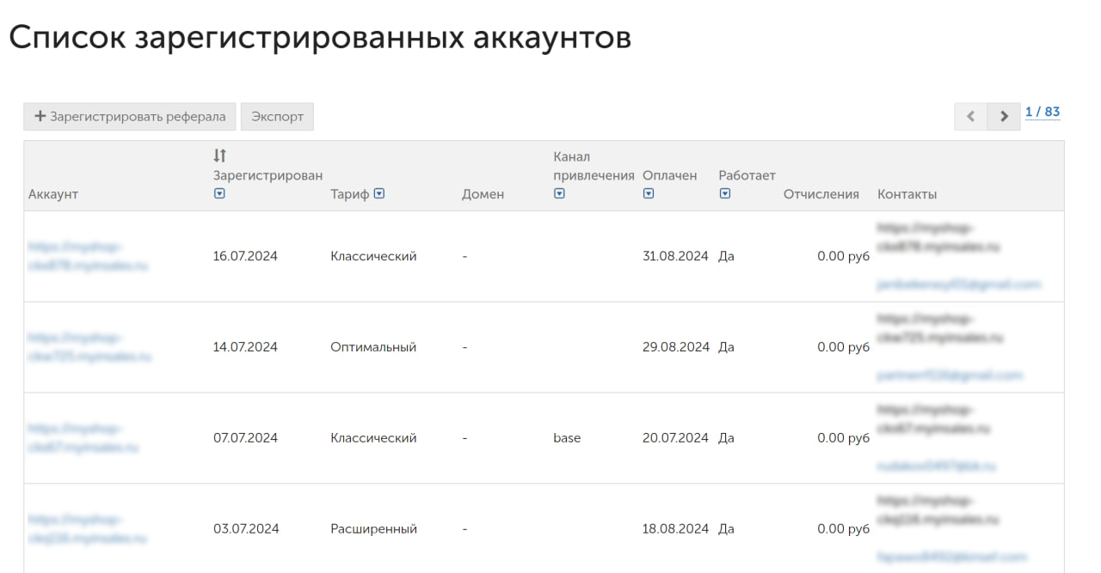This screenshot has height=573, width=1101.
Task: Open the Оплачен column filter dropdown
Action: pos(649,194)
